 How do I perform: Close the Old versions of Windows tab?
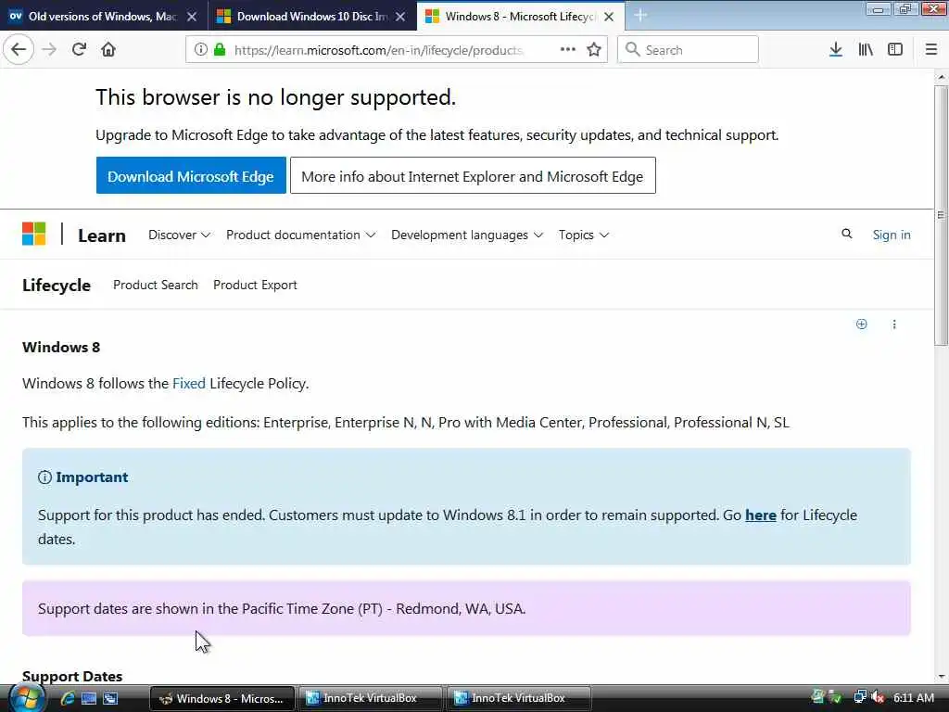[x=192, y=17]
